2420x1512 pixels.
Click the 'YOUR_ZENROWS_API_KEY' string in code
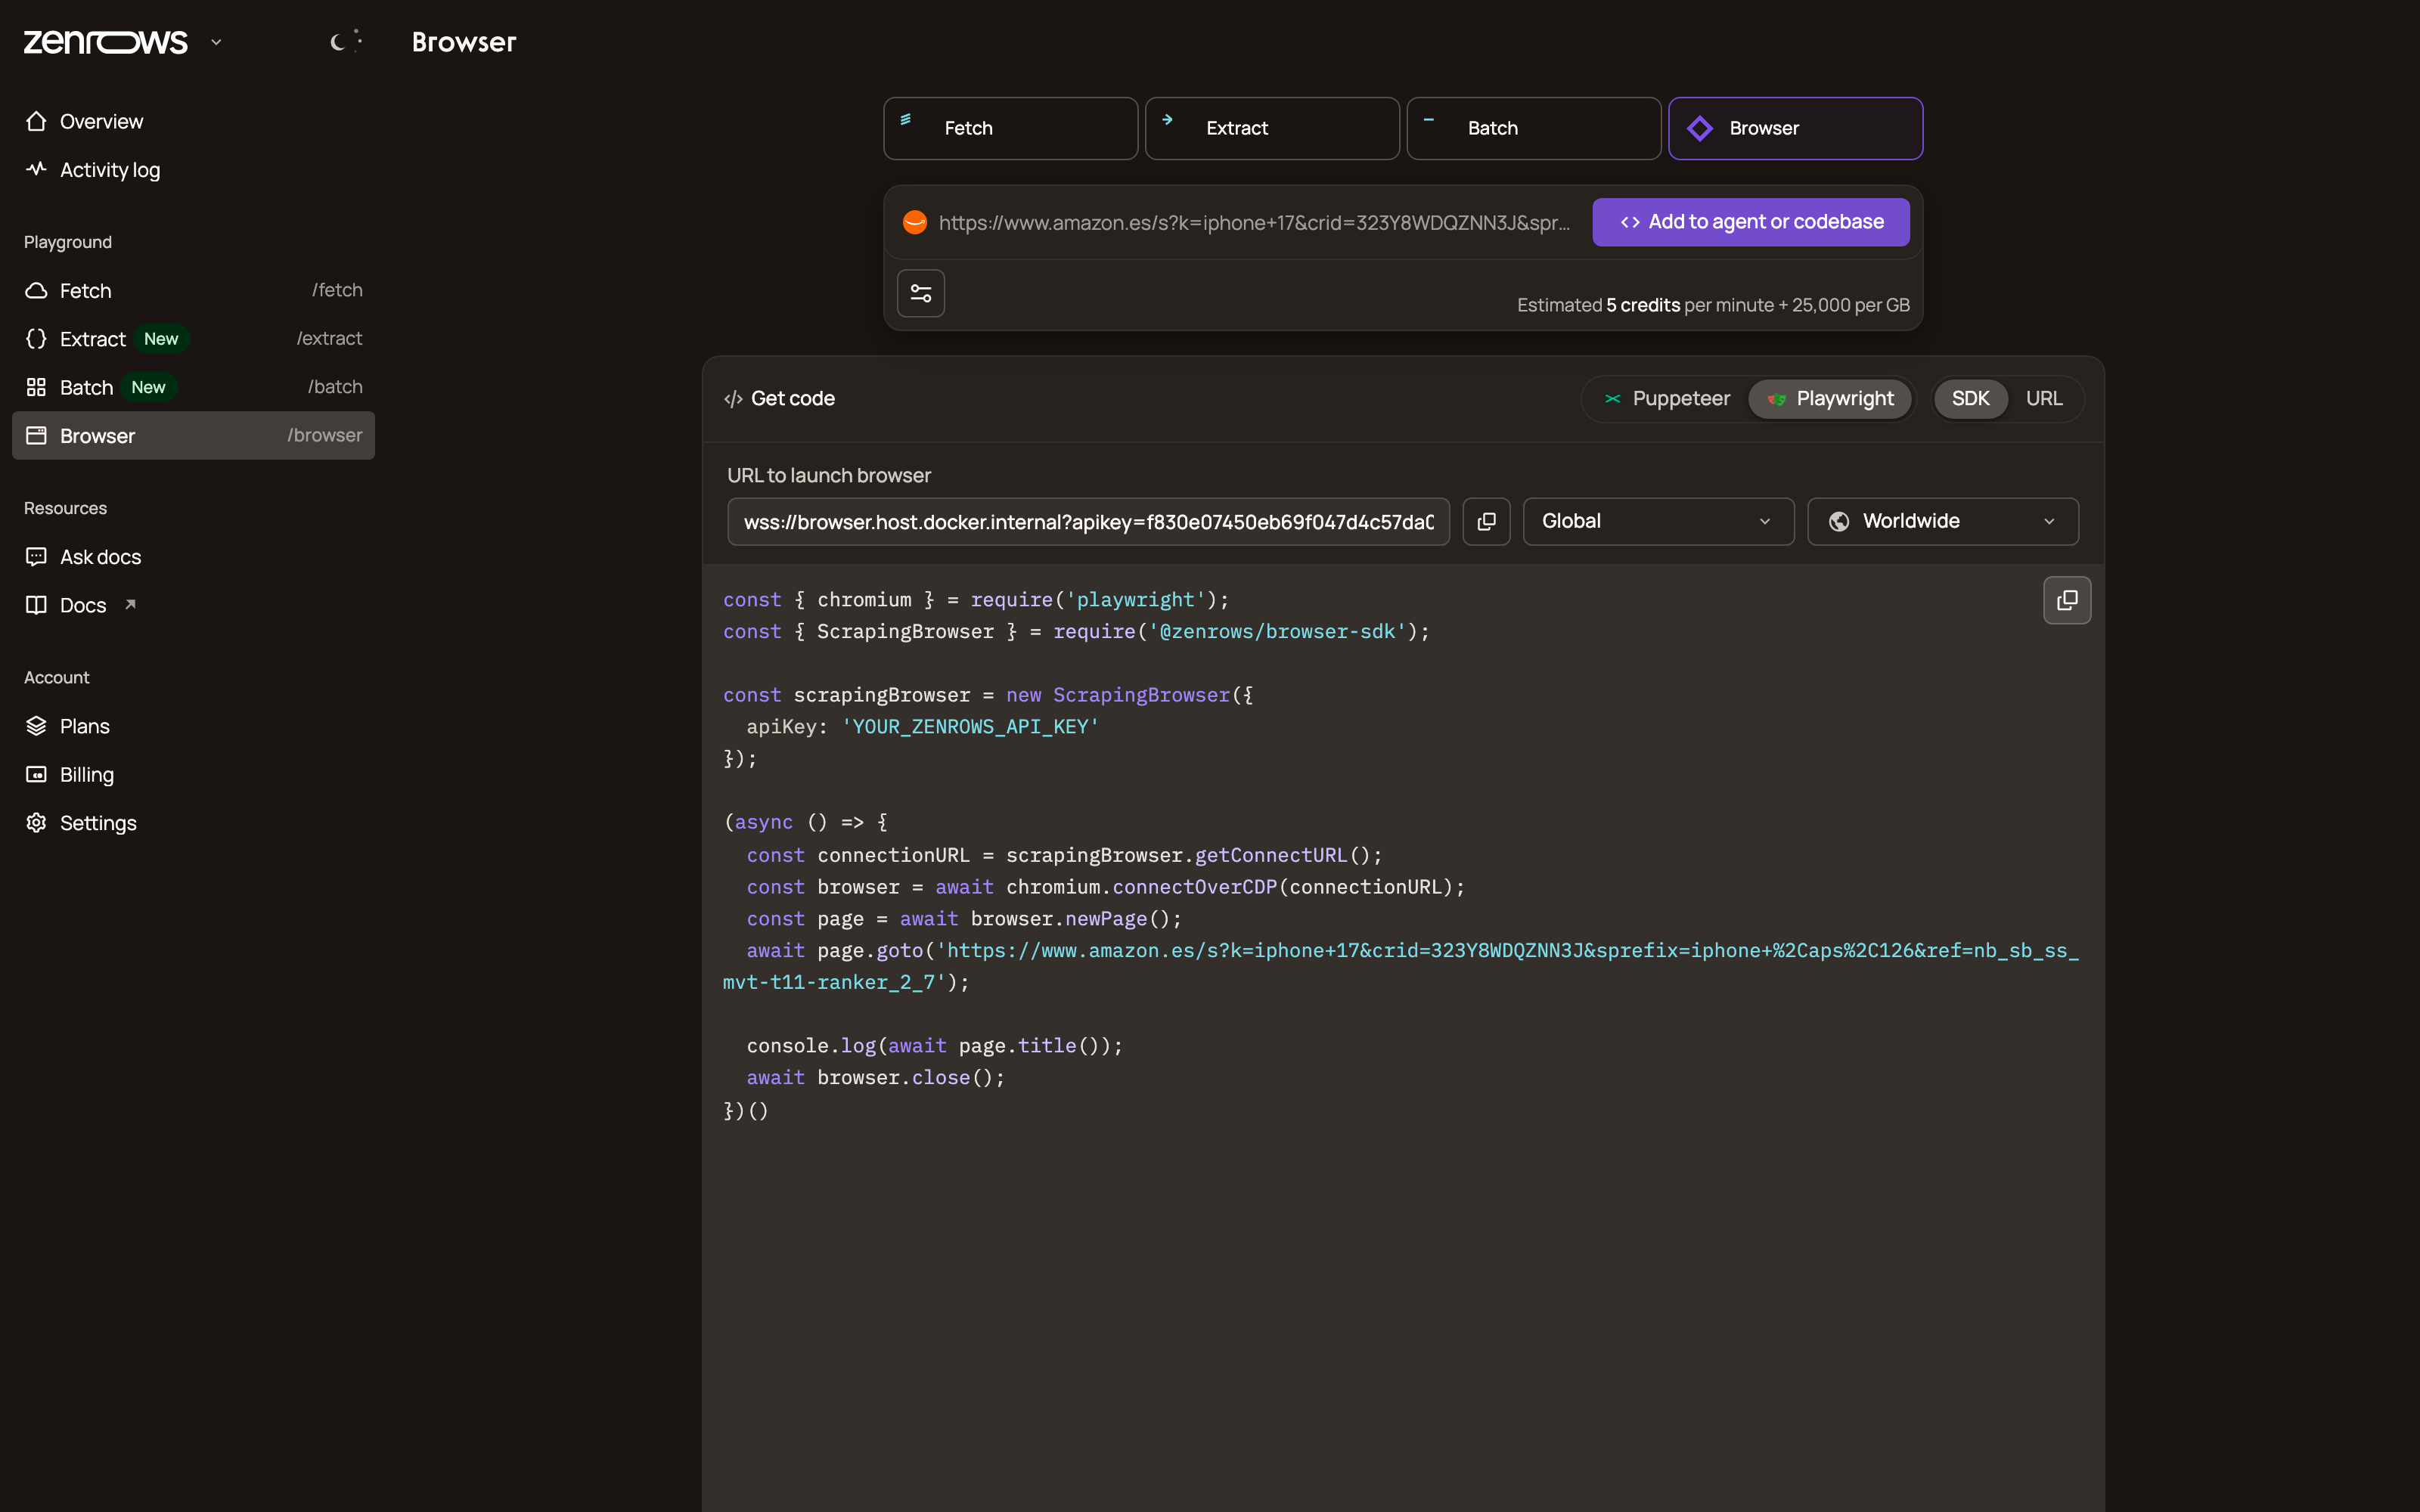pyautogui.click(x=970, y=727)
